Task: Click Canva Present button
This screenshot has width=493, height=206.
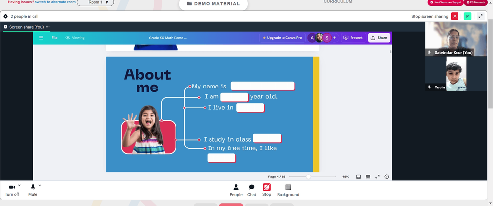Action: (x=353, y=38)
